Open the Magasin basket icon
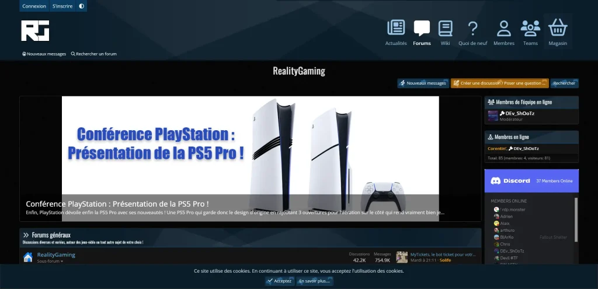This screenshot has height=289, width=598. tap(558, 27)
